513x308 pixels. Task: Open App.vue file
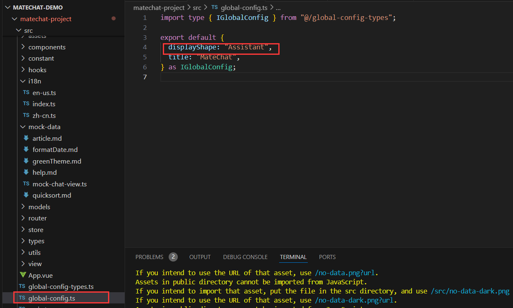(40, 275)
